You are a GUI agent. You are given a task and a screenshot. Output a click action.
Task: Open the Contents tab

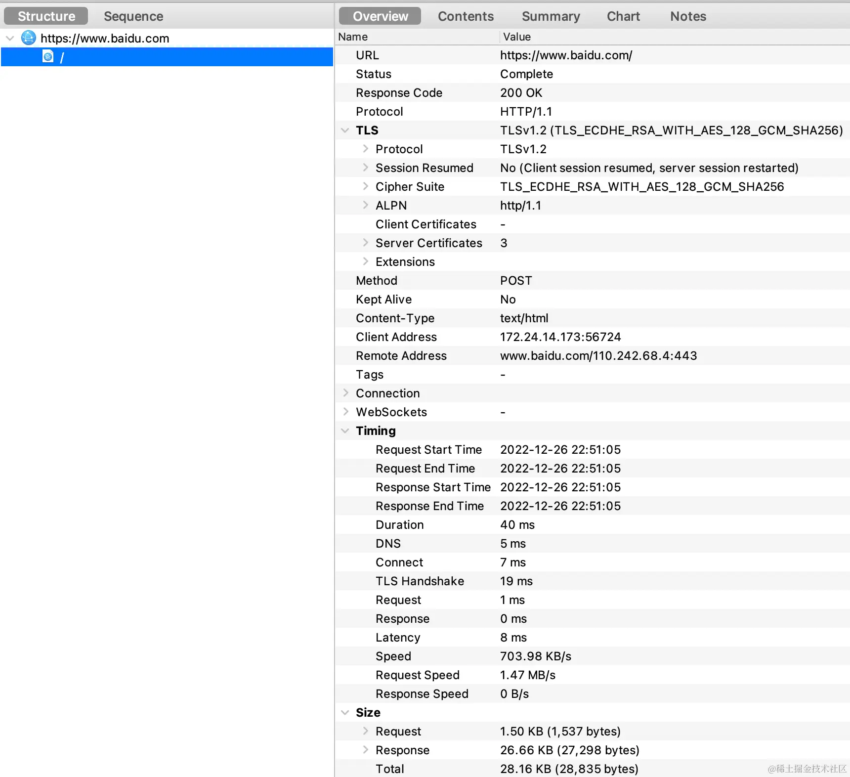tap(466, 16)
